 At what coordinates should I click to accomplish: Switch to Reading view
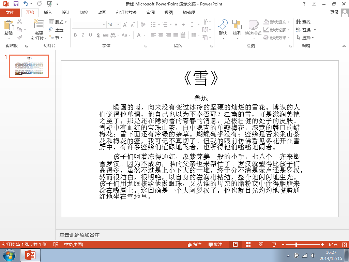click(x=261, y=244)
